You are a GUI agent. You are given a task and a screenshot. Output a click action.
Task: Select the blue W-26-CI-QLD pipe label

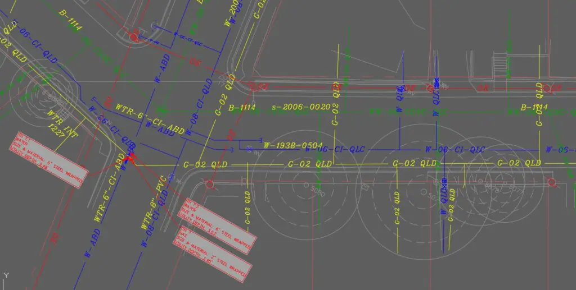click(112, 125)
